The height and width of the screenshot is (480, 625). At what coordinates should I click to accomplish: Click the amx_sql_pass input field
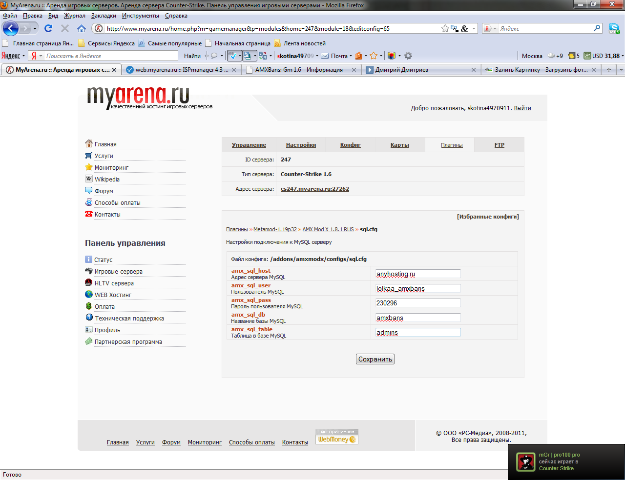click(417, 303)
